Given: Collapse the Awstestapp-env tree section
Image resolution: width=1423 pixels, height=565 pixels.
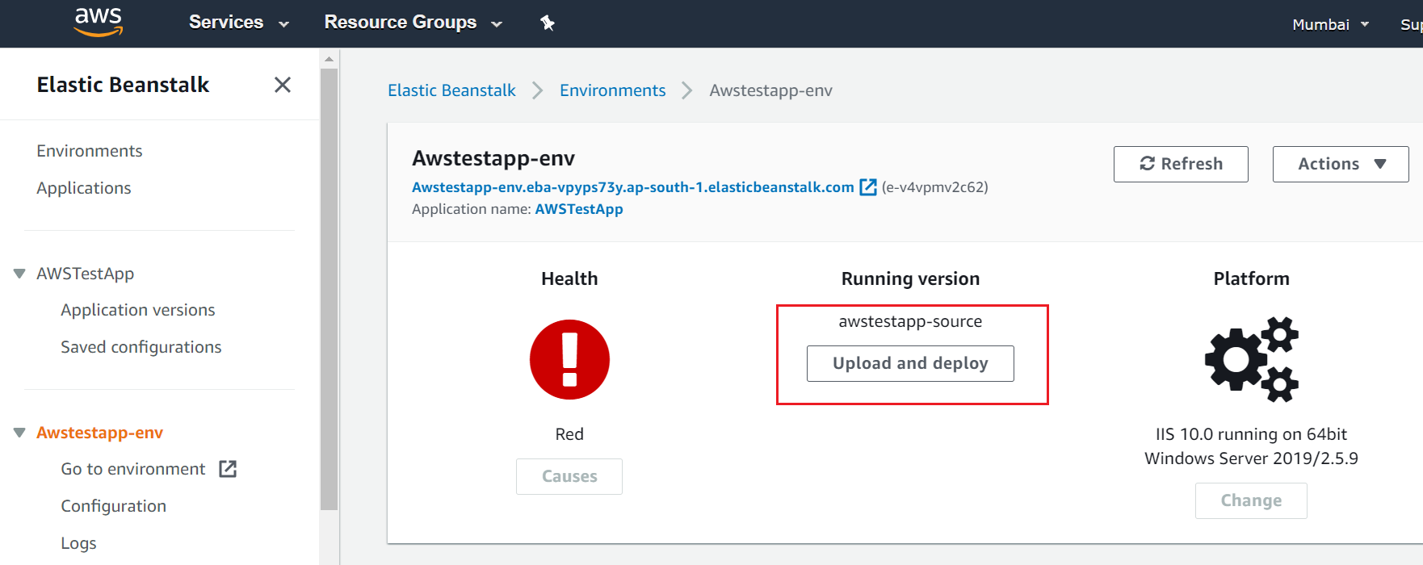Looking at the screenshot, I should (19, 433).
